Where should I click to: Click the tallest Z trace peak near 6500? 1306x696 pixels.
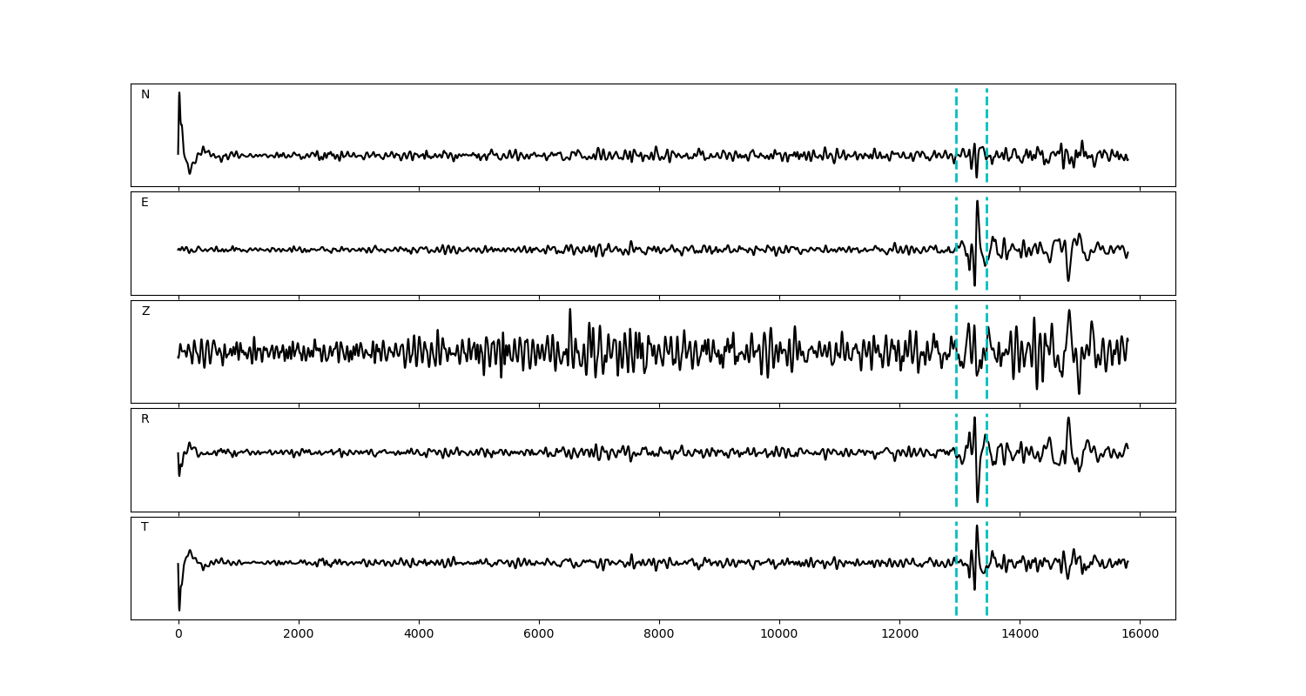coord(570,310)
